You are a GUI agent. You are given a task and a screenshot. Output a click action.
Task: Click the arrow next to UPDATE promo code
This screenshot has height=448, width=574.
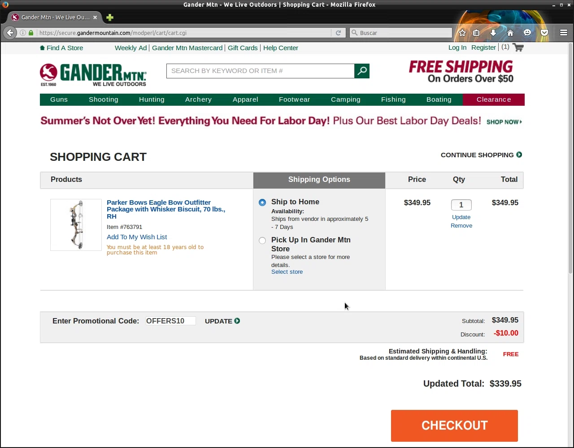click(237, 321)
